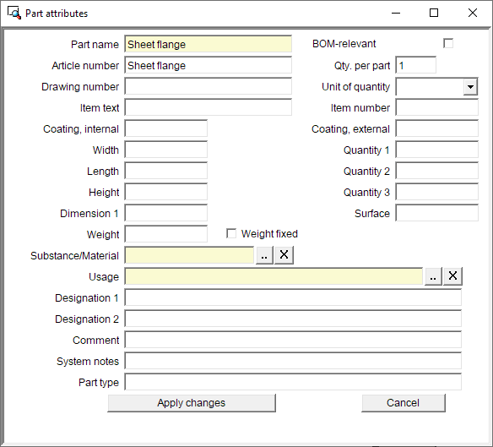Viewport: 493px width, 447px height.
Task: Select the Drawing number input
Action: pyautogui.click(x=209, y=86)
